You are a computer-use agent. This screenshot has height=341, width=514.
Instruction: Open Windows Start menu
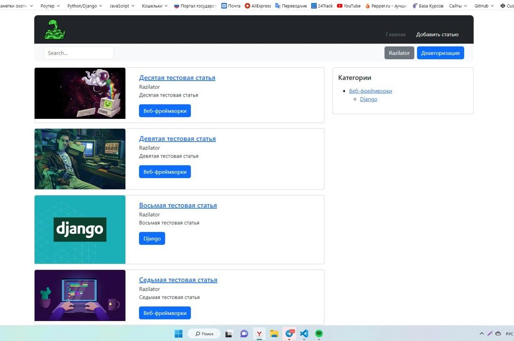(178, 333)
